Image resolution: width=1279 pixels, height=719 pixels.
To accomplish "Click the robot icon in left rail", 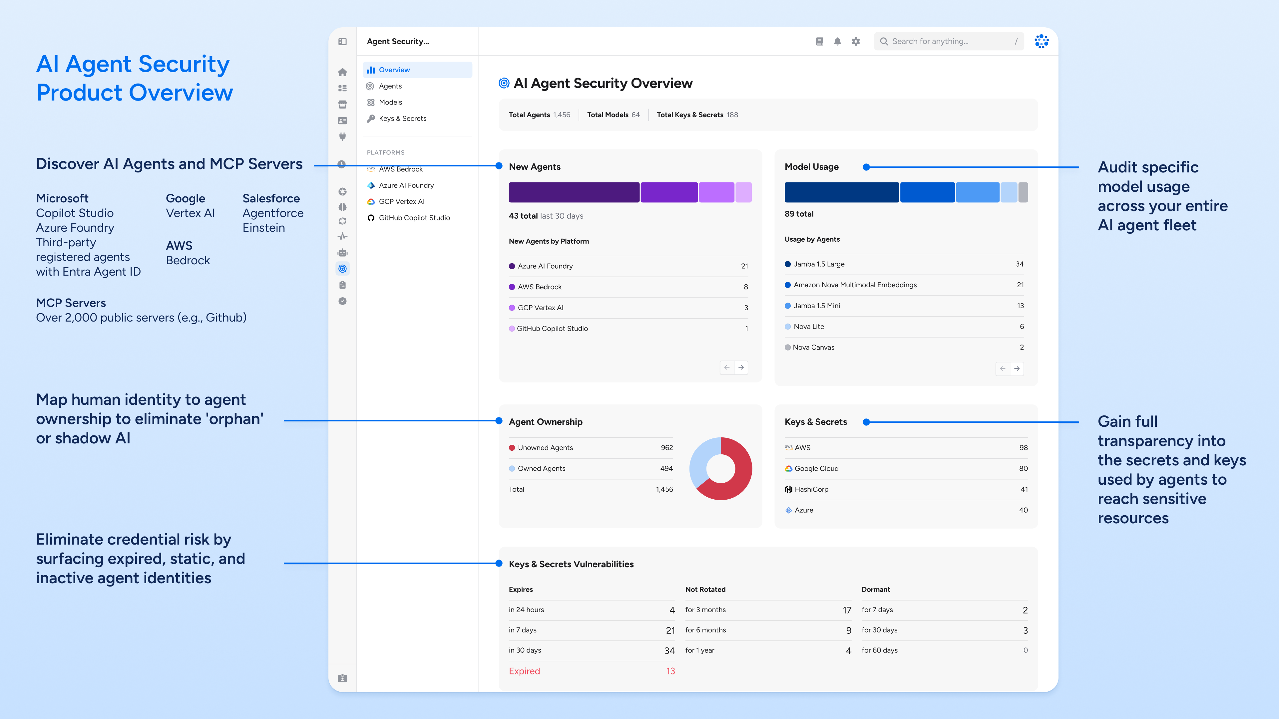I will [x=342, y=253].
